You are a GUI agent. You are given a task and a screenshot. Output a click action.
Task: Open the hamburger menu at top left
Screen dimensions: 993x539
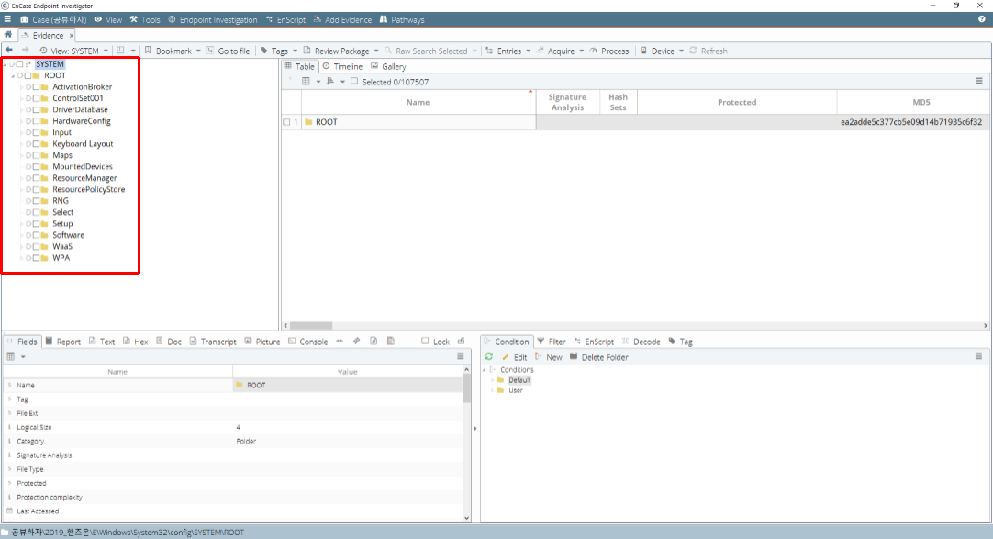coord(7,19)
